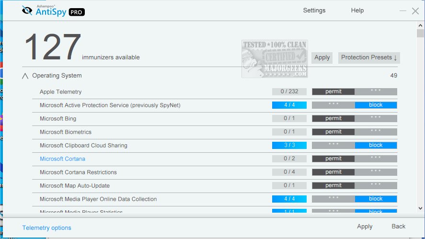This screenshot has width=425, height=239.
Task: Click the Back button at the bottom
Action: pyautogui.click(x=398, y=227)
